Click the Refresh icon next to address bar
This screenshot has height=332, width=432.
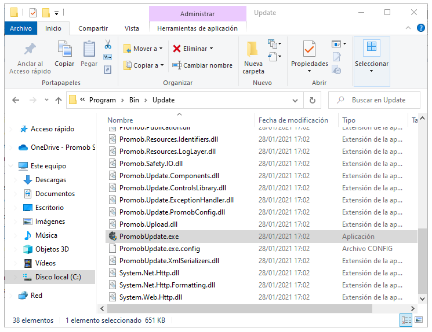point(312,100)
